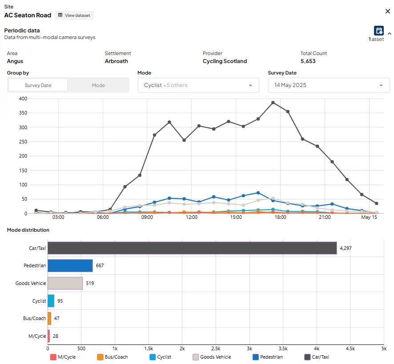Click the View dataset button
This screenshot has width=394, height=364.
(74, 15)
